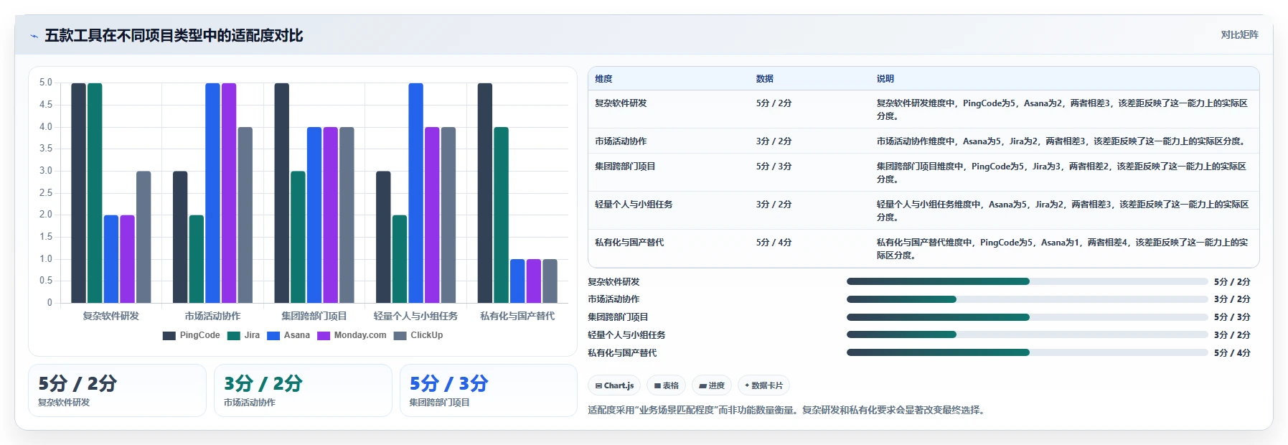Toggle the Monday.com series in the legend
Image resolution: width=1288 pixels, height=445 pixels.
tap(352, 335)
